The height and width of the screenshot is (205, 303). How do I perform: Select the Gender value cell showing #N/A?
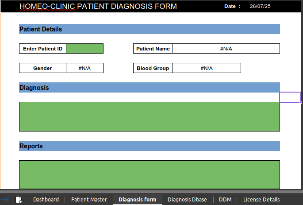click(84, 68)
